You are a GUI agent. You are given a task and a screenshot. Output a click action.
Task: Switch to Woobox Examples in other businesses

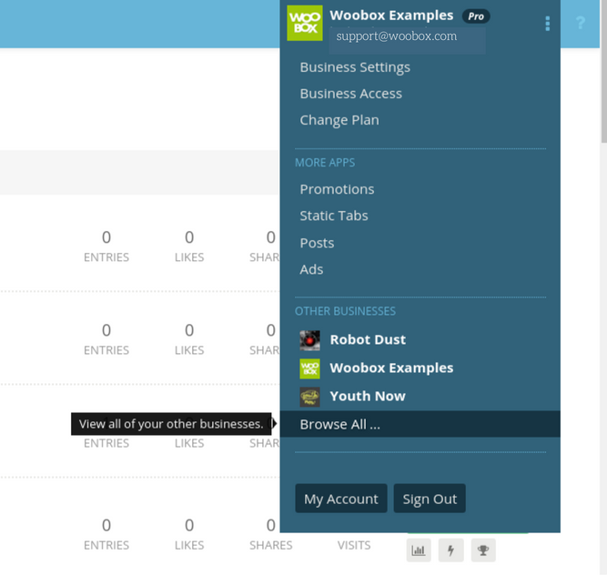click(391, 368)
